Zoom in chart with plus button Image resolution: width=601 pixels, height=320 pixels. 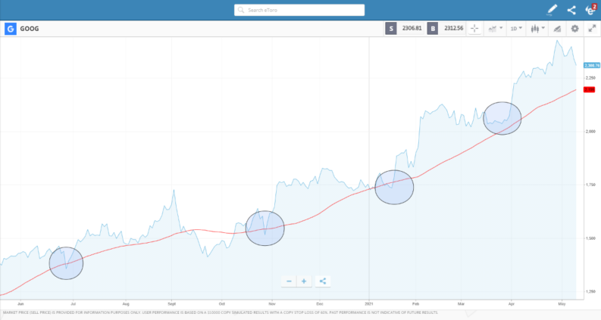tap(304, 281)
